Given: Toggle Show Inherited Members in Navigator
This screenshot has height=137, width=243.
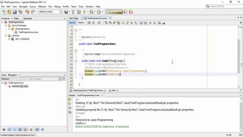Looking at the screenshot, I should [x=4, y=129].
